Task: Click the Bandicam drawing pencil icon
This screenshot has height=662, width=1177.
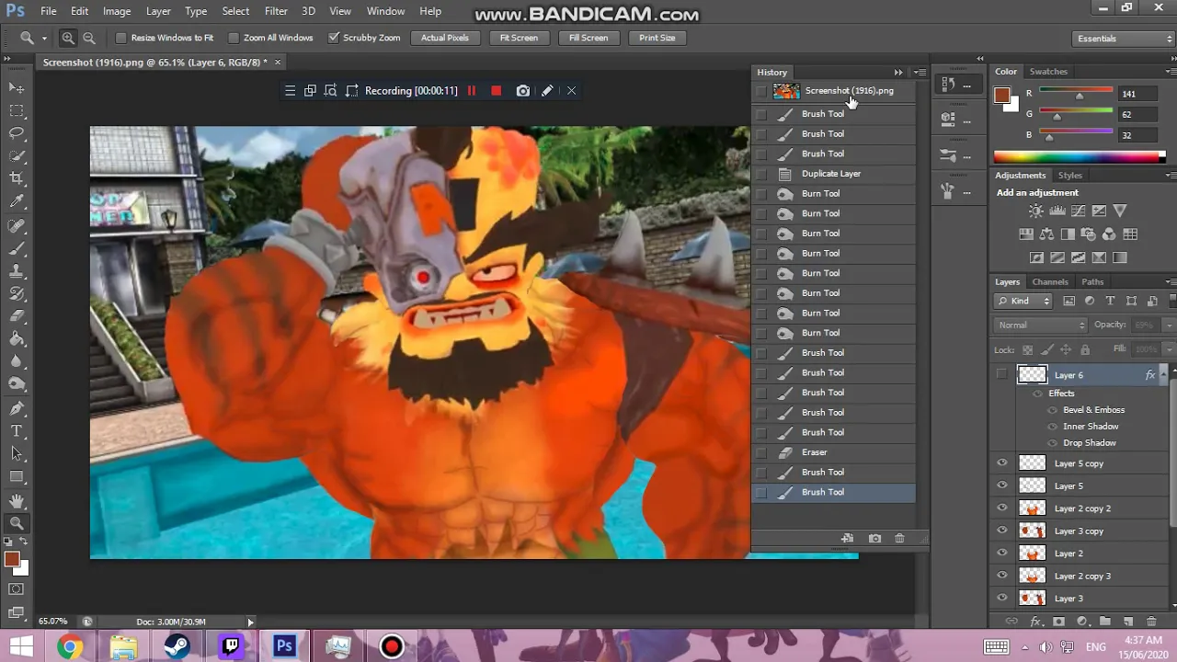Action: tap(547, 90)
